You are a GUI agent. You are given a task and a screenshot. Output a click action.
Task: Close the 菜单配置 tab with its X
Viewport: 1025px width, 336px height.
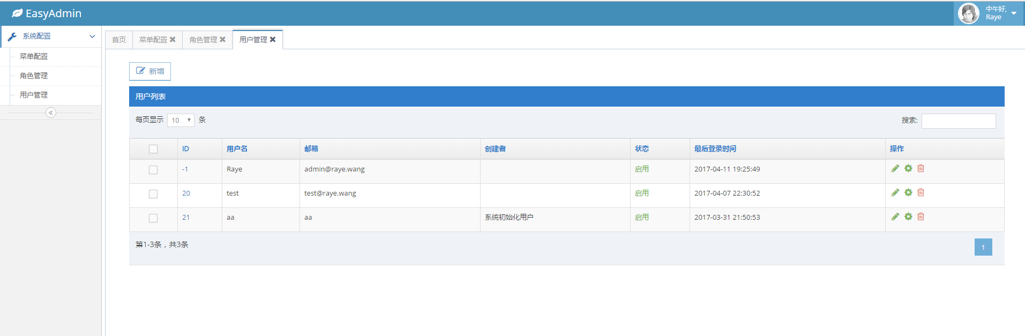point(173,40)
